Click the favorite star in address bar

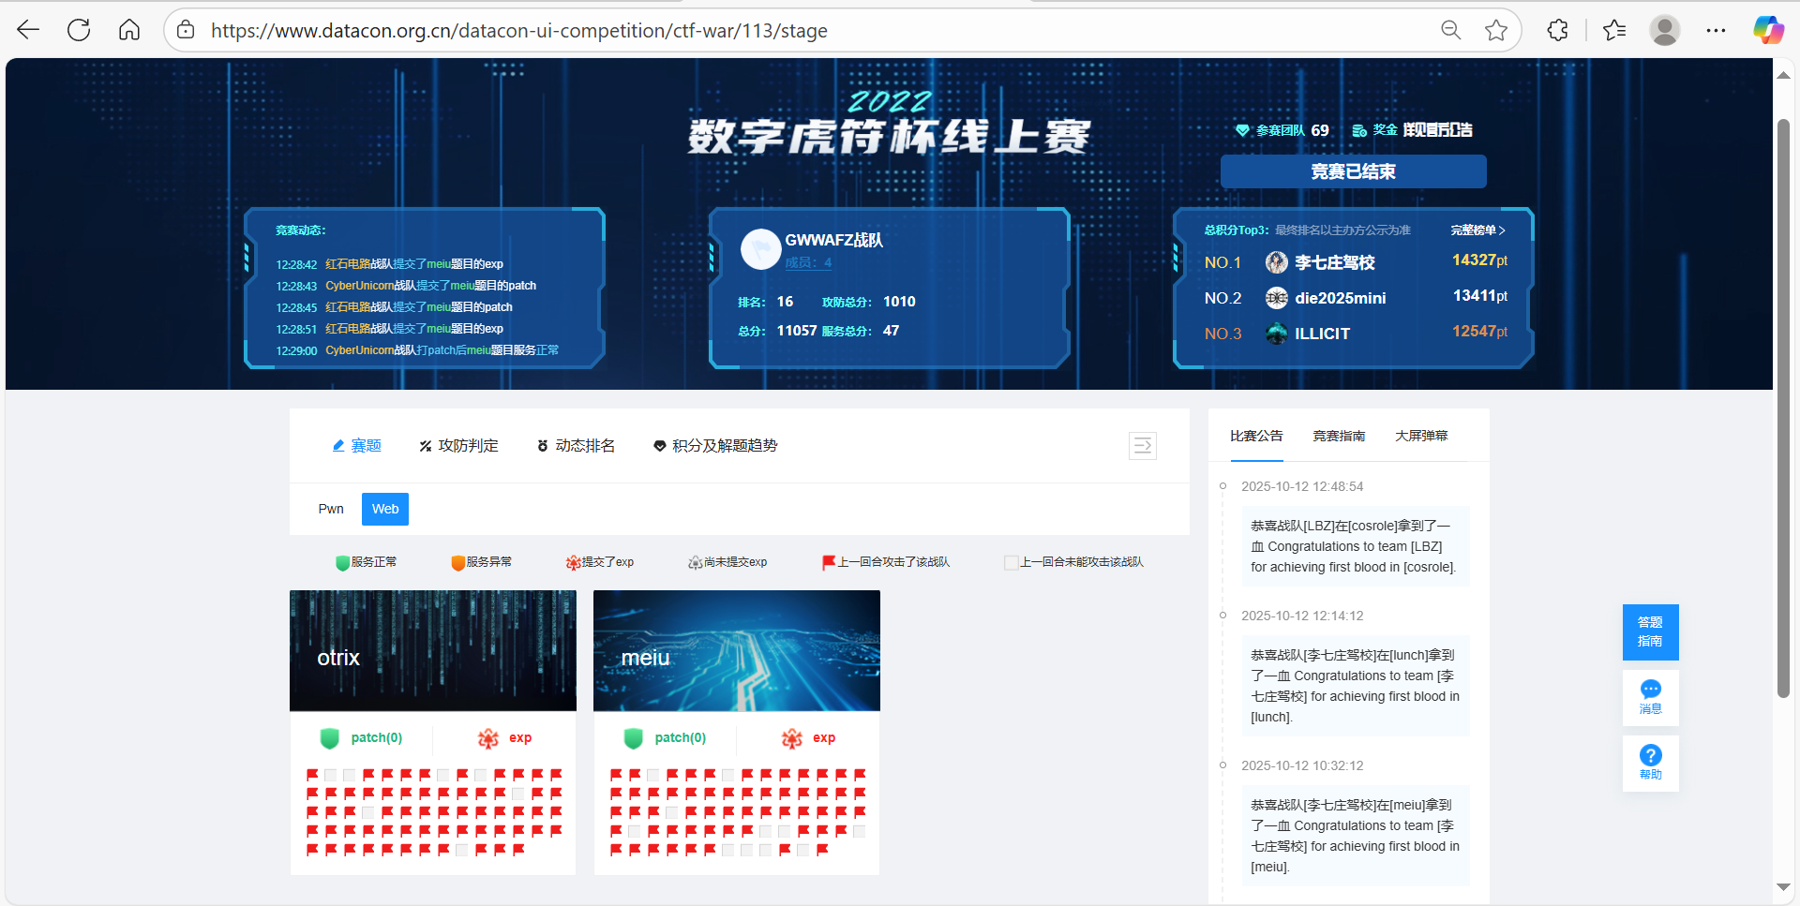[x=1496, y=30]
